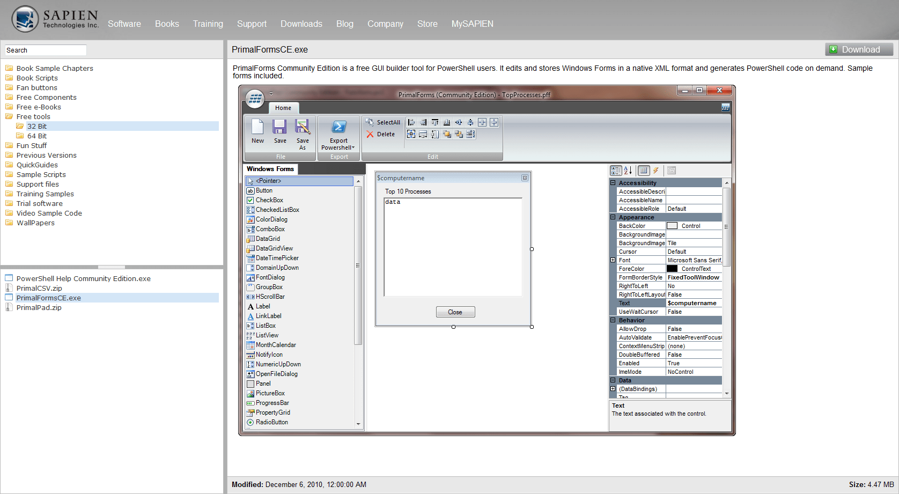The image size is (899, 494).
Task: Click the Property Pages icon in property grid
Action: tap(672, 171)
